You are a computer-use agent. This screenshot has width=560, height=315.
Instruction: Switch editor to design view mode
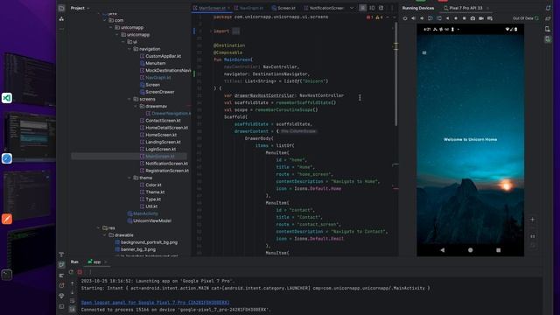click(381, 8)
